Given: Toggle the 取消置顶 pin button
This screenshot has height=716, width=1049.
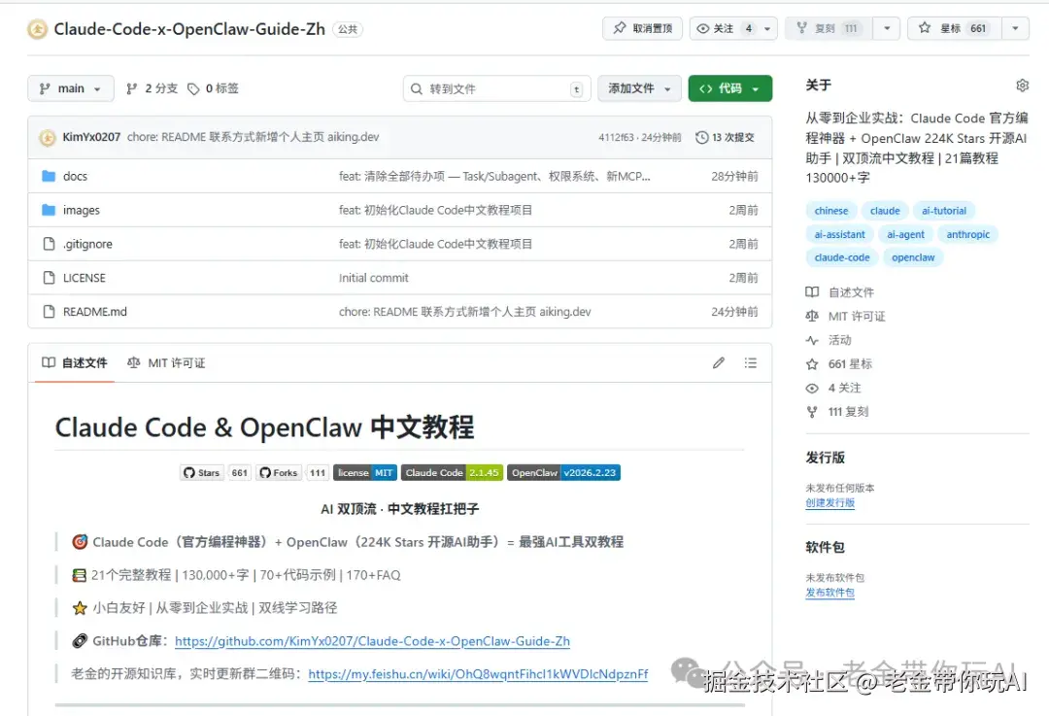Looking at the screenshot, I should (x=642, y=29).
